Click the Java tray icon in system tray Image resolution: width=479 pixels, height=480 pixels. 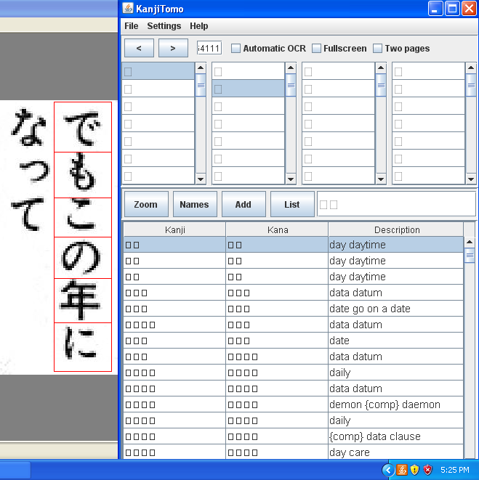pos(402,470)
